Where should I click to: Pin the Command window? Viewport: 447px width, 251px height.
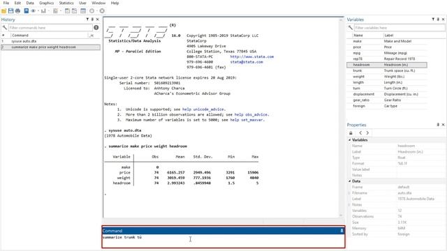pyautogui.click(x=342, y=231)
